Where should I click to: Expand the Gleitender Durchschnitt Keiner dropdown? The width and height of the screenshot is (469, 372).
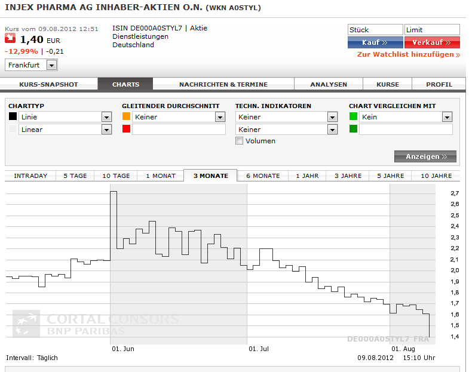179,117
